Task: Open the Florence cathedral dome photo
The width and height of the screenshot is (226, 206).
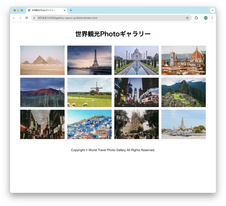Action: pyautogui.click(x=184, y=60)
